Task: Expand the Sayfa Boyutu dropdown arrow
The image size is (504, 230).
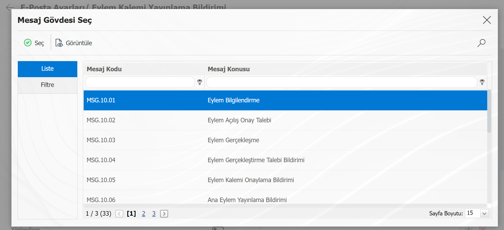Action: 485,214
